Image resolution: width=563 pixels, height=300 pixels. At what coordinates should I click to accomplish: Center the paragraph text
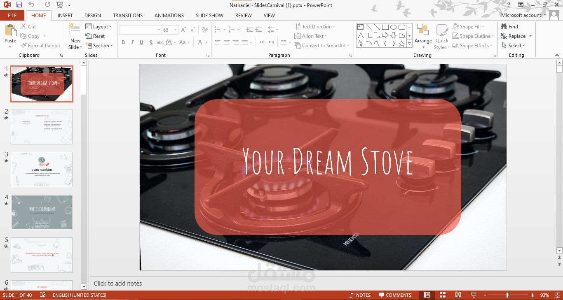coord(226,42)
